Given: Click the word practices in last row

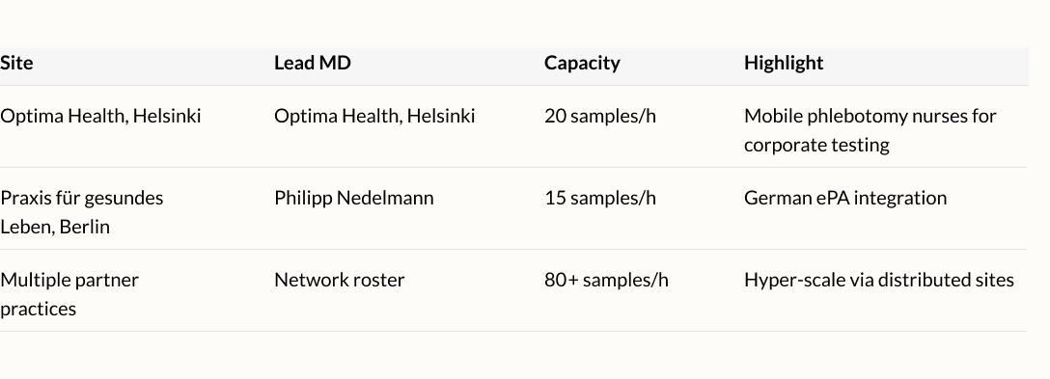Looking at the screenshot, I should tap(39, 309).
